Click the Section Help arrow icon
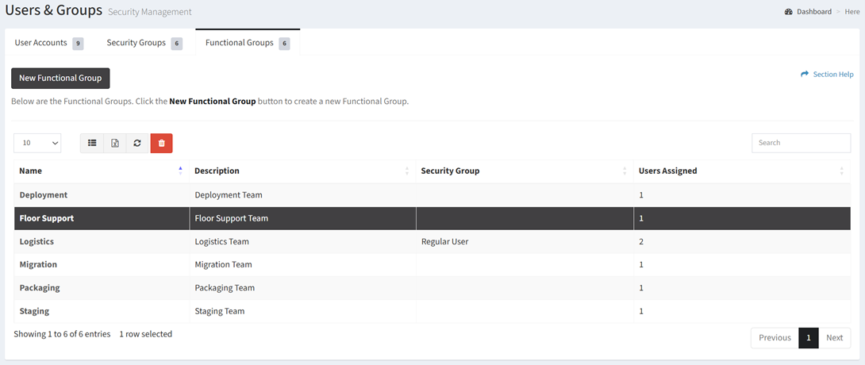This screenshot has height=365, width=865. pyautogui.click(x=805, y=74)
